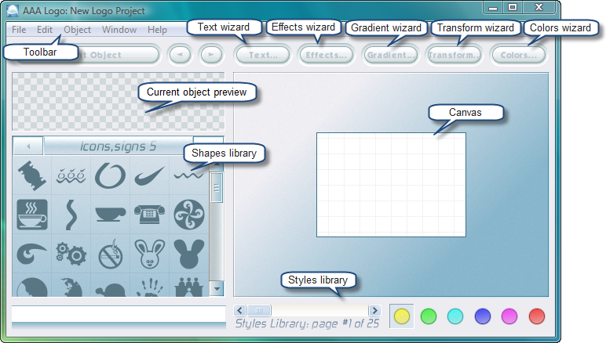
Task: Open the Transform... wizard
Action: coord(454,55)
